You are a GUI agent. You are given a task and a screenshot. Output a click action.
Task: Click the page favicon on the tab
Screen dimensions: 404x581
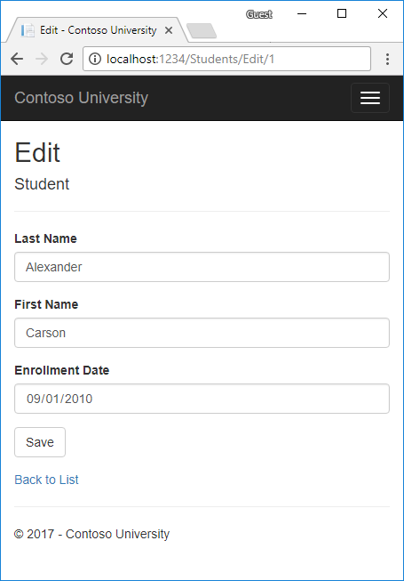[x=28, y=30]
